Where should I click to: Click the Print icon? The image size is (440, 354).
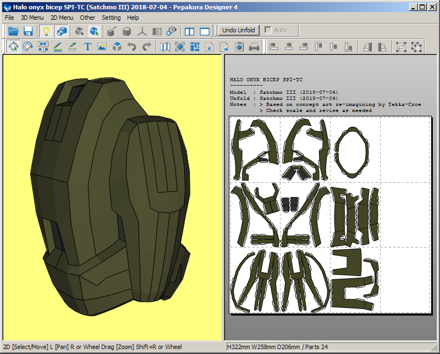tap(254, 47)
